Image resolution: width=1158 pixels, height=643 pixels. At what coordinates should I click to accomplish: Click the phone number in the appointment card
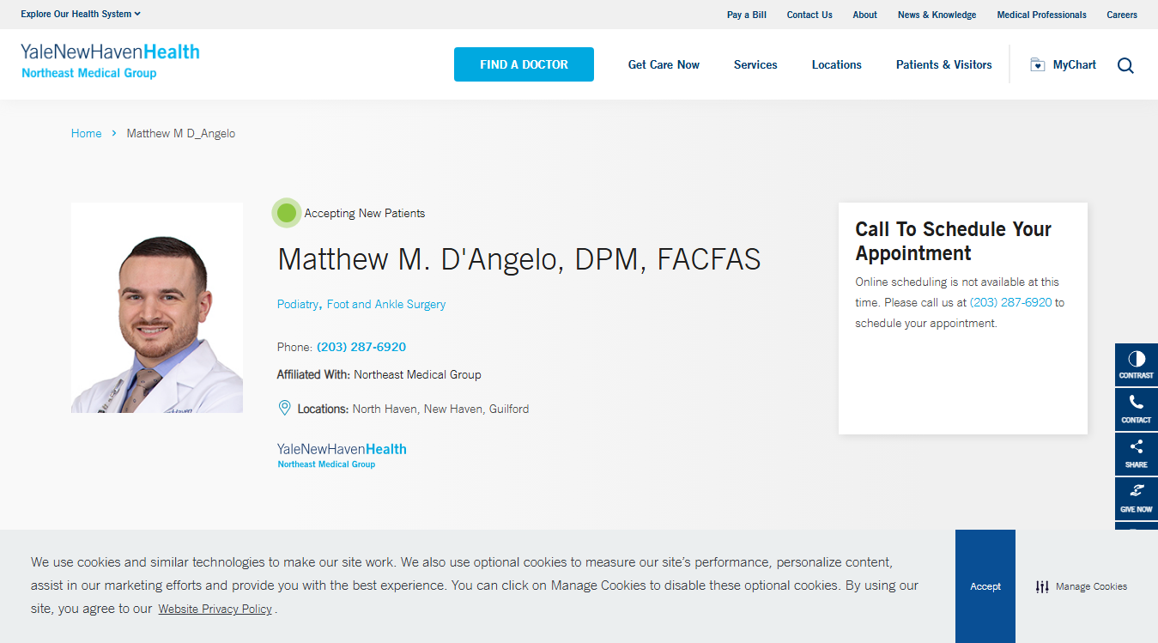[x=1010, y=302]
